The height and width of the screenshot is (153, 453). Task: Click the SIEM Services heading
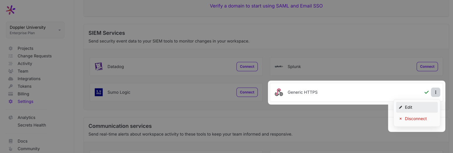point(107,33)
